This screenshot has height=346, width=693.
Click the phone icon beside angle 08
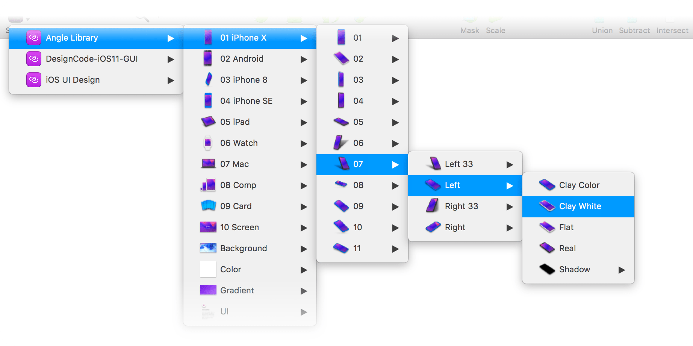pos(341,184)
